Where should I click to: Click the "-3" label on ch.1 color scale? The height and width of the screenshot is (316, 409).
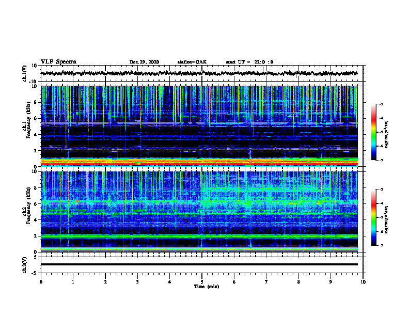pyautogui.click(x=381, y=104)
